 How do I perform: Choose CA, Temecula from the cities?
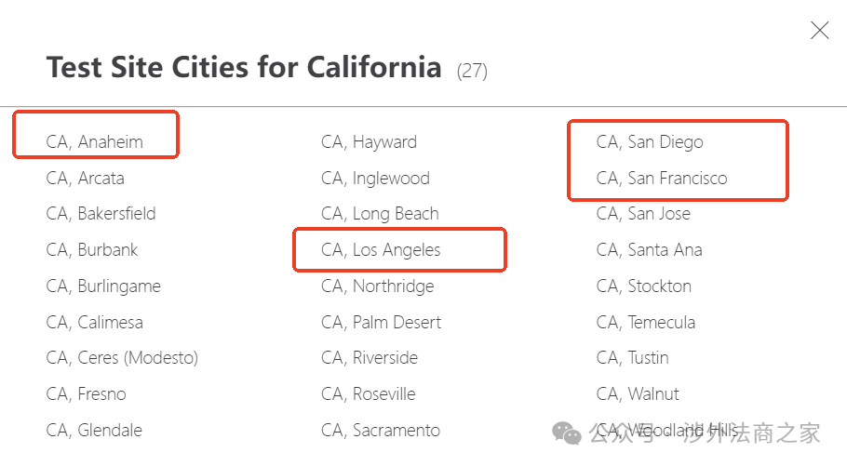pos(646,323)
